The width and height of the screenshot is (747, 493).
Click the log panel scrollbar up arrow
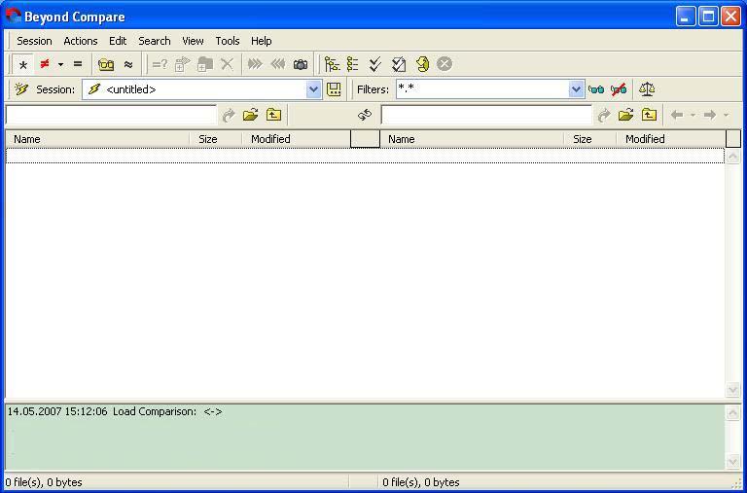733,413
